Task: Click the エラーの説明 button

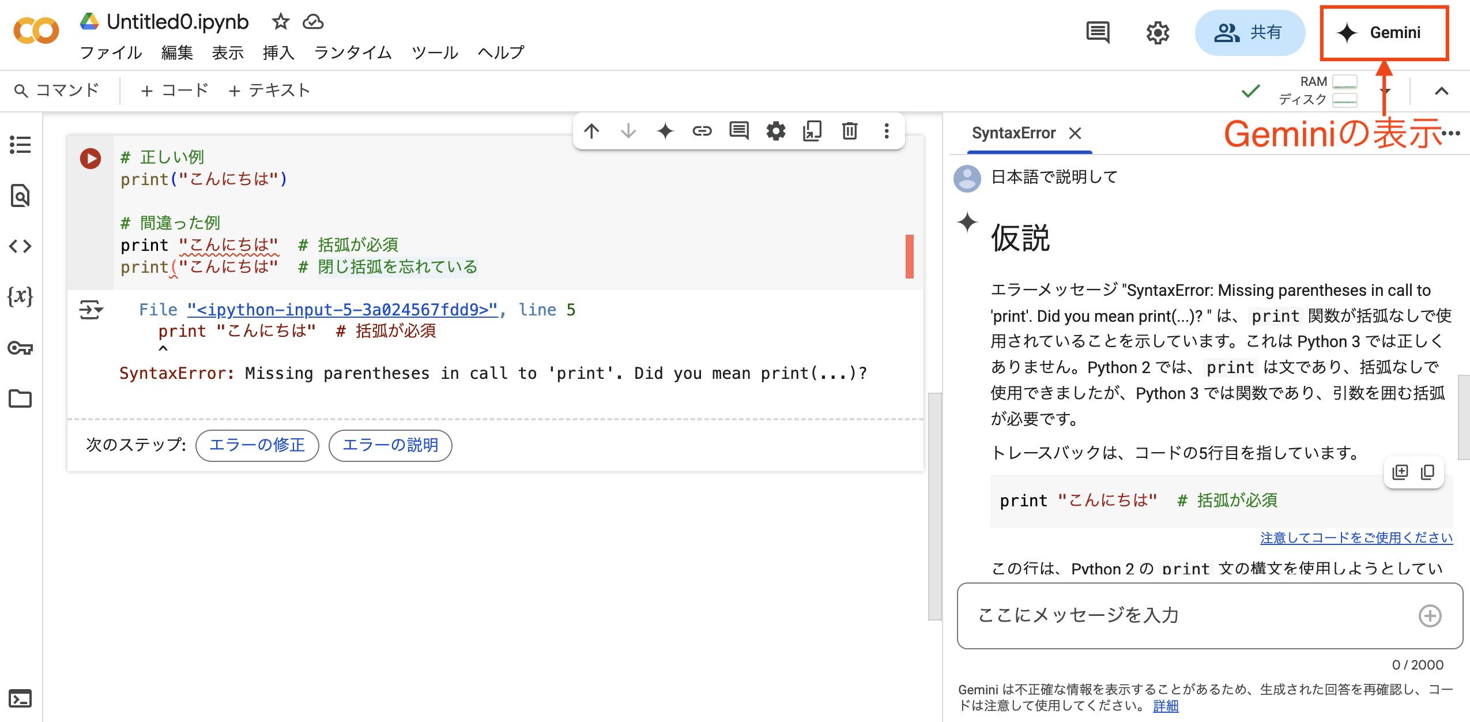Action: tap(390, 445)
